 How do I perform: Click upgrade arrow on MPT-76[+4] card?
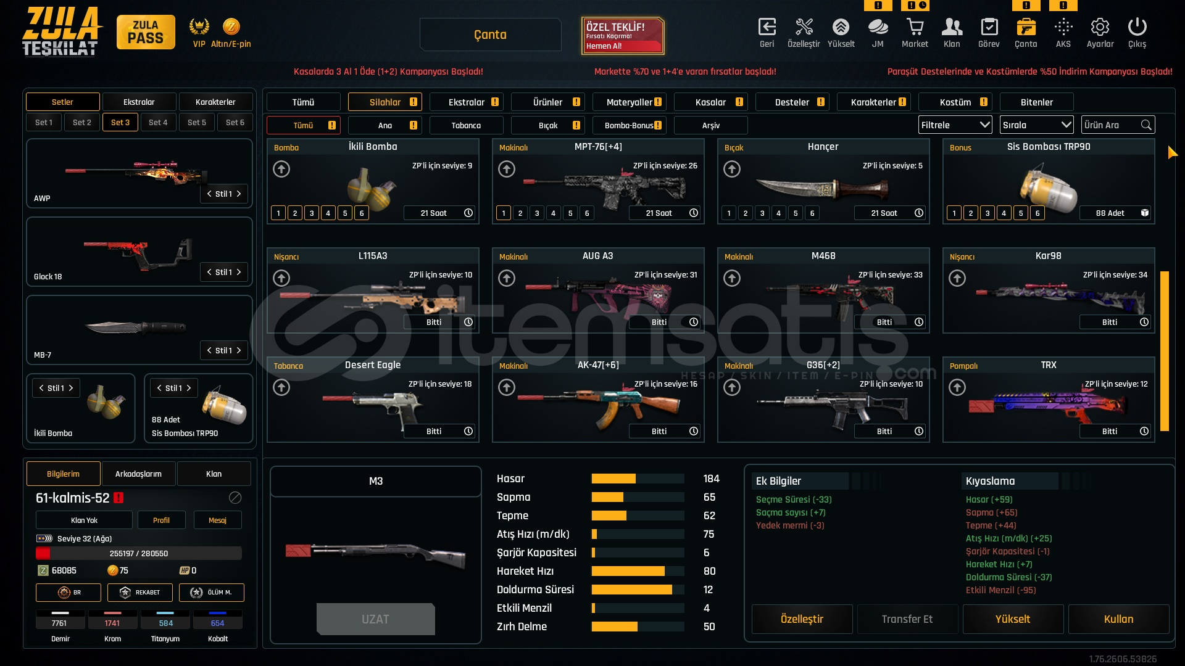pos(507,168)
